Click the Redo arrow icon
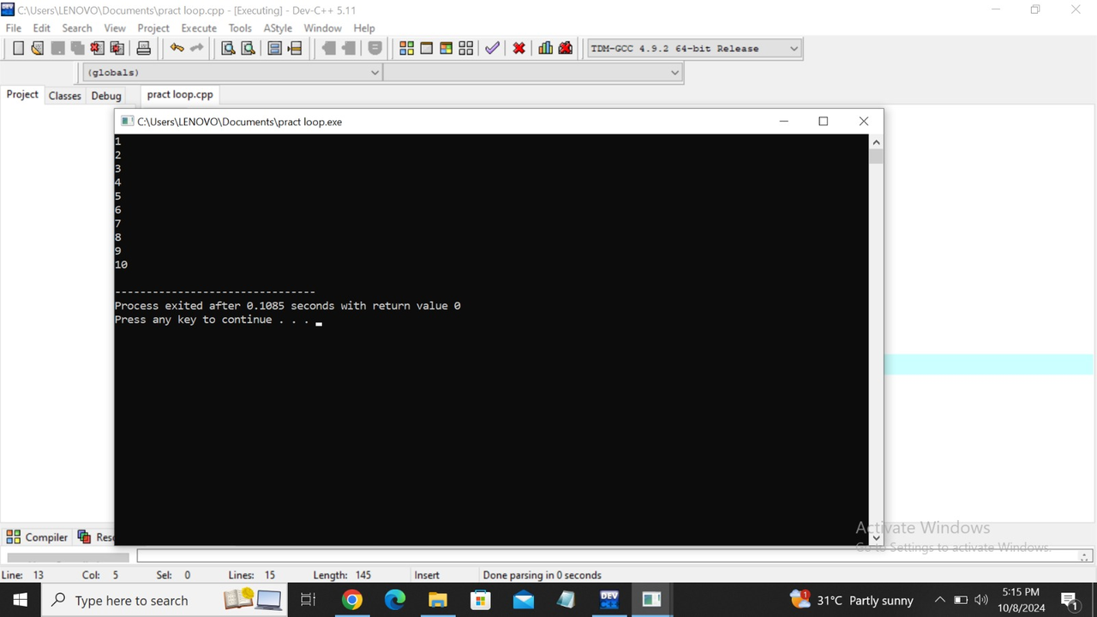 [x=196, y=48]
